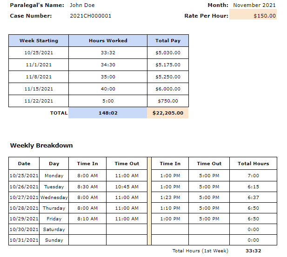Select the Day column header
Image resolution: width=287 pixels, height=257 pixels.
(54, 164)
